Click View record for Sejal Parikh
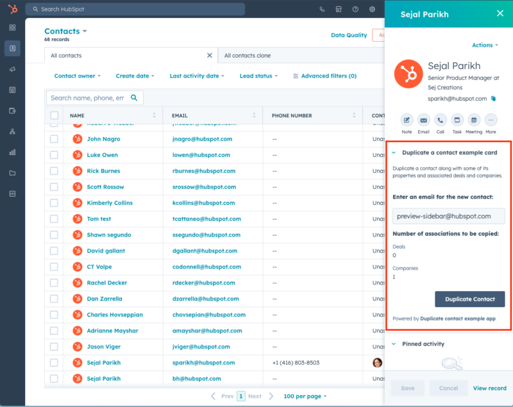This screenshot has width=513, height=407. 489,388
